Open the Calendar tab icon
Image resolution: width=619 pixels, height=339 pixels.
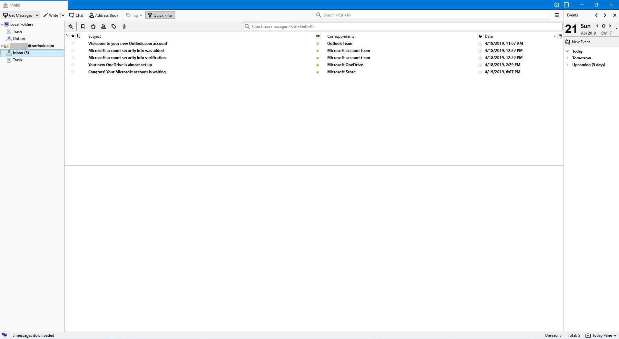tap(556, 5)
